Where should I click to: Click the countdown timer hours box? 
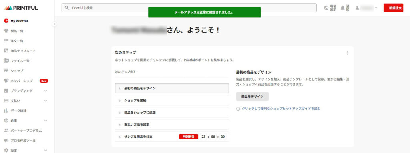(203, 137)
